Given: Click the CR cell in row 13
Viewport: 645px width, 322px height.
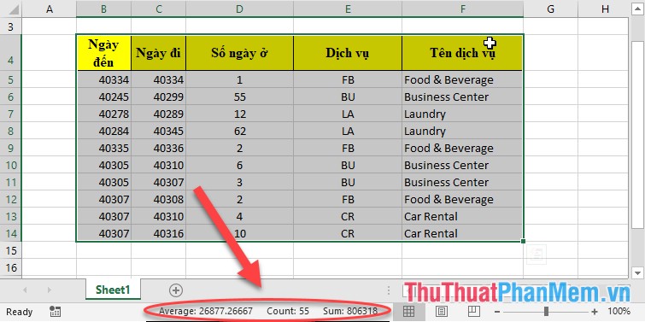Looking at the screenshot, I should click(x=348, y=216).
